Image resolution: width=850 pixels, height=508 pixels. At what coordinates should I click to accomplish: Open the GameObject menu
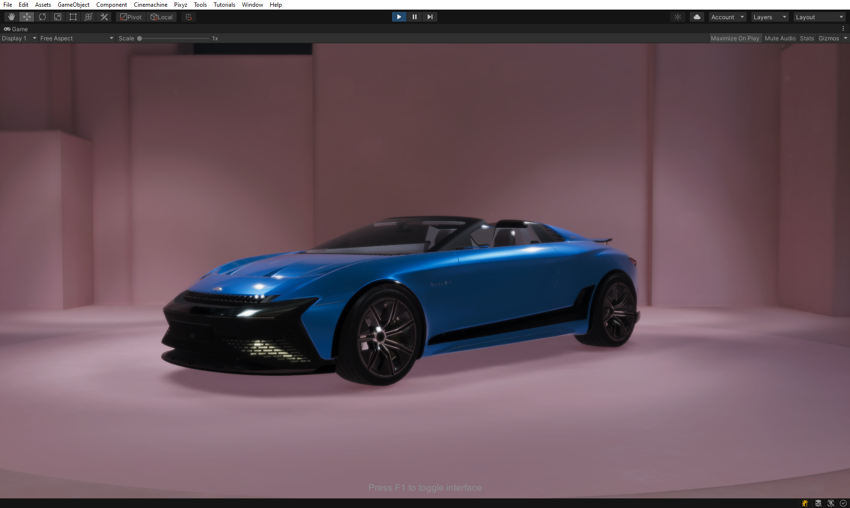pos(73,4)
